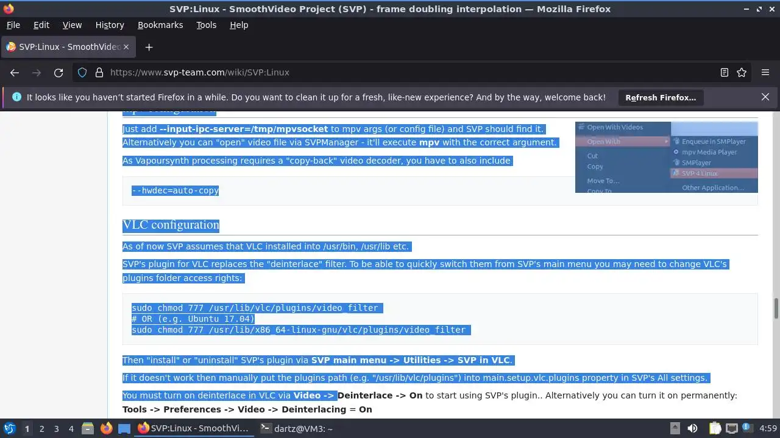
Task: Reload the current page
Action: (x=58, y=72)
